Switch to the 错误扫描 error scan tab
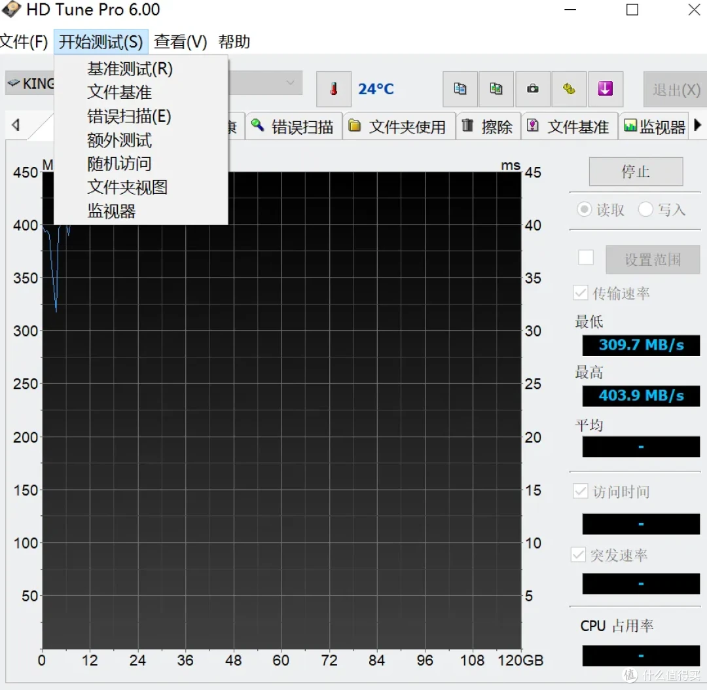 [x=293, y=127]
